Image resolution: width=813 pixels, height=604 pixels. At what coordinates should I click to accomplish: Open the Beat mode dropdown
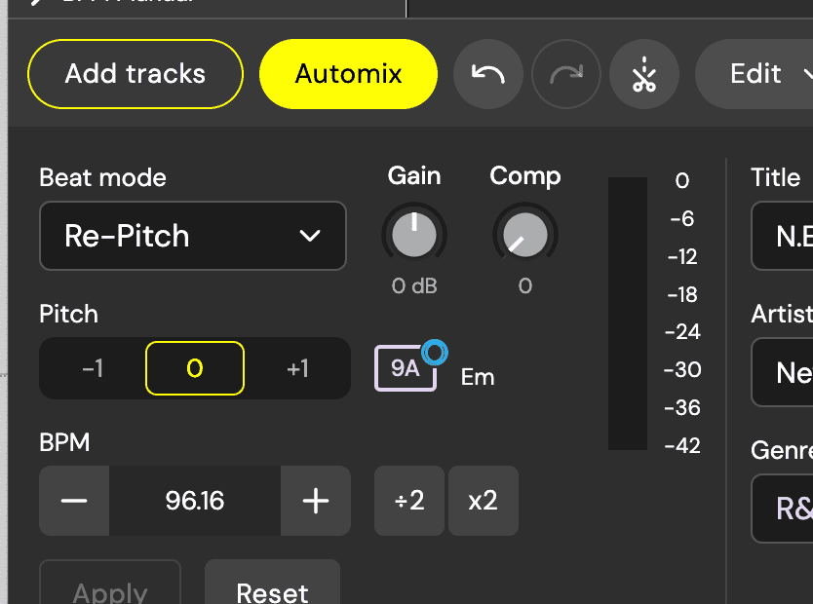(x=192, y=236)
